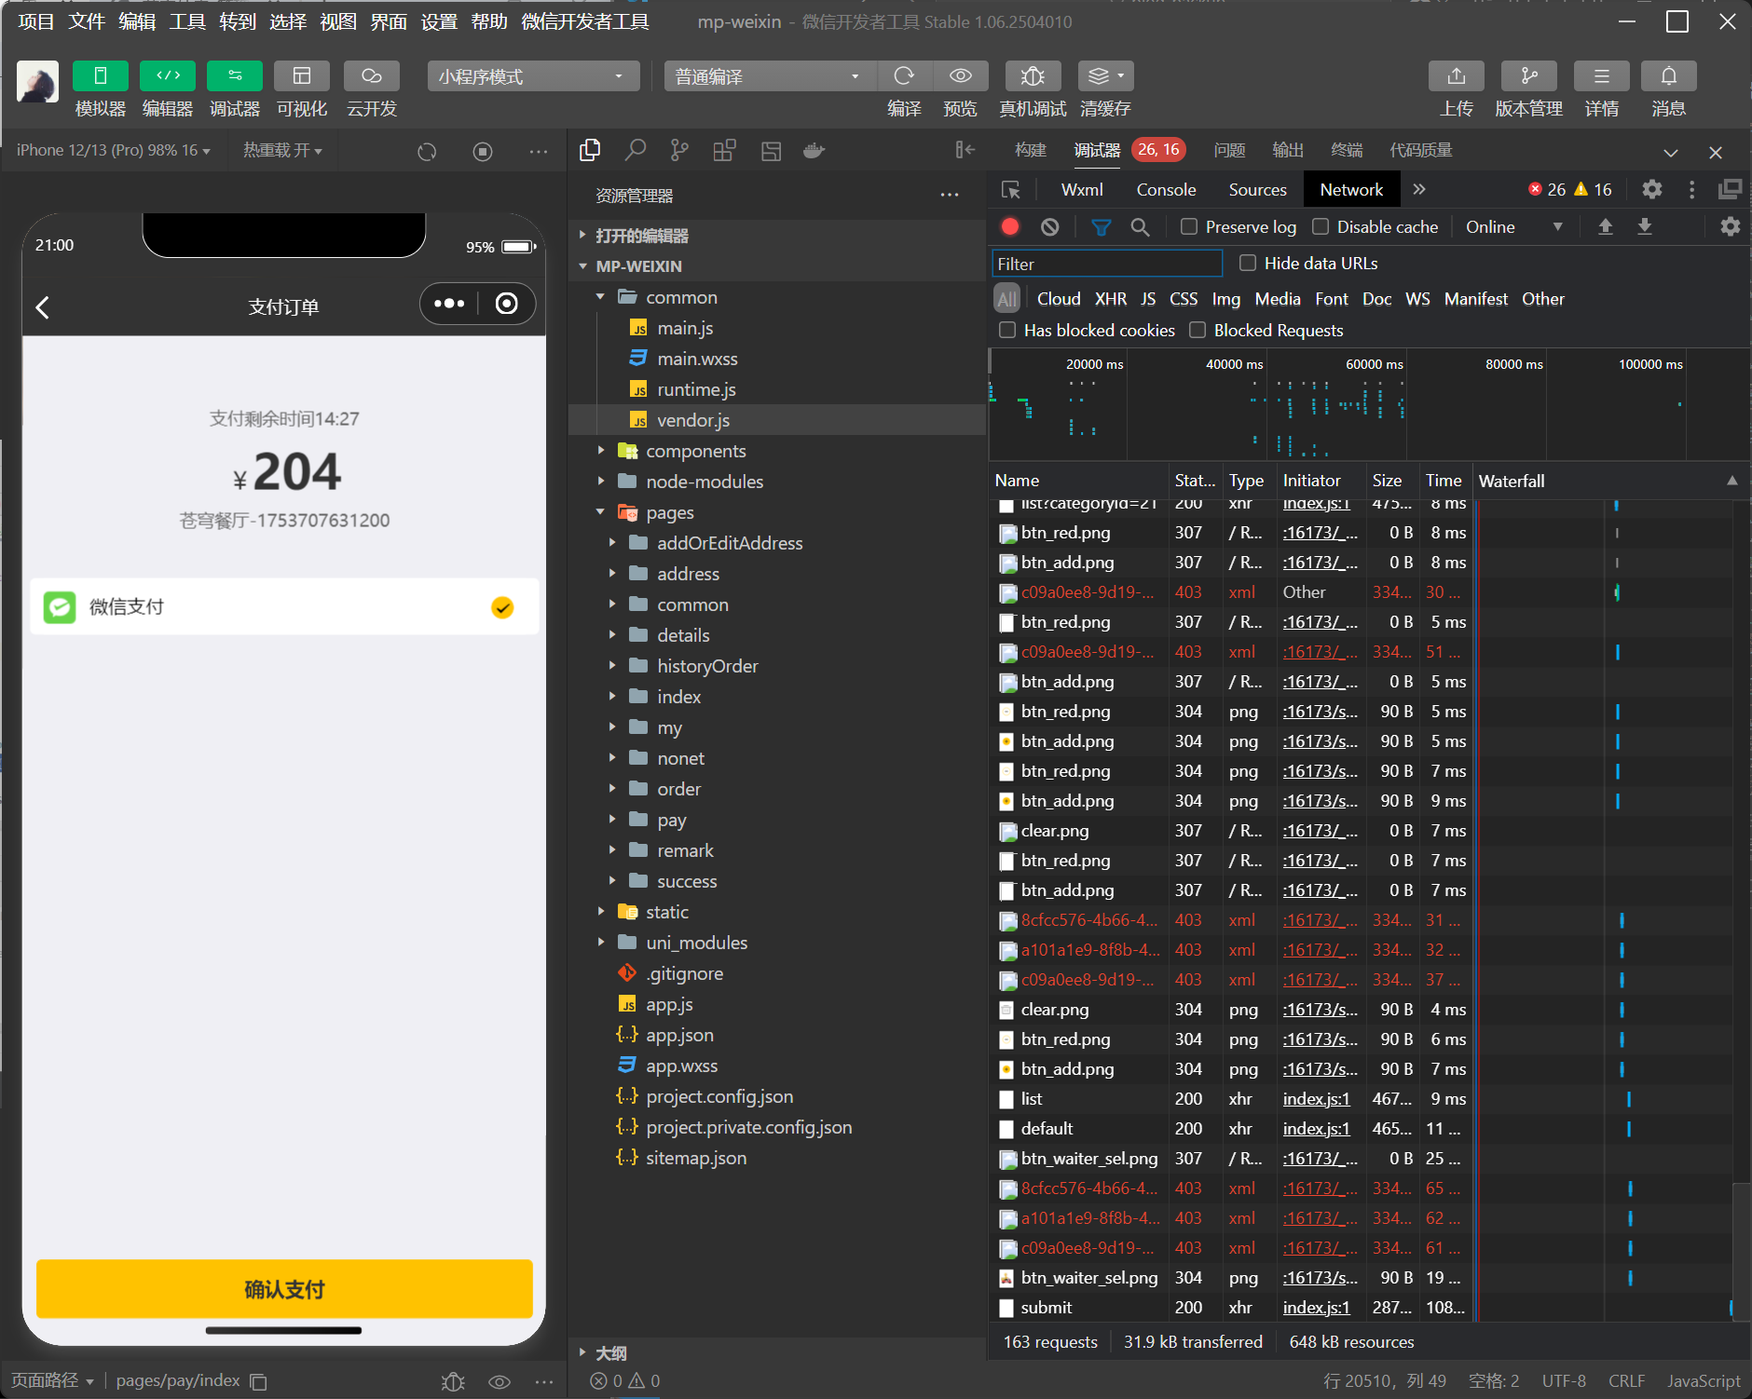Screen dimensions: 1752x1399
Task: Click the upload icon in toolbar
Action: click(x=1456, y=76)
